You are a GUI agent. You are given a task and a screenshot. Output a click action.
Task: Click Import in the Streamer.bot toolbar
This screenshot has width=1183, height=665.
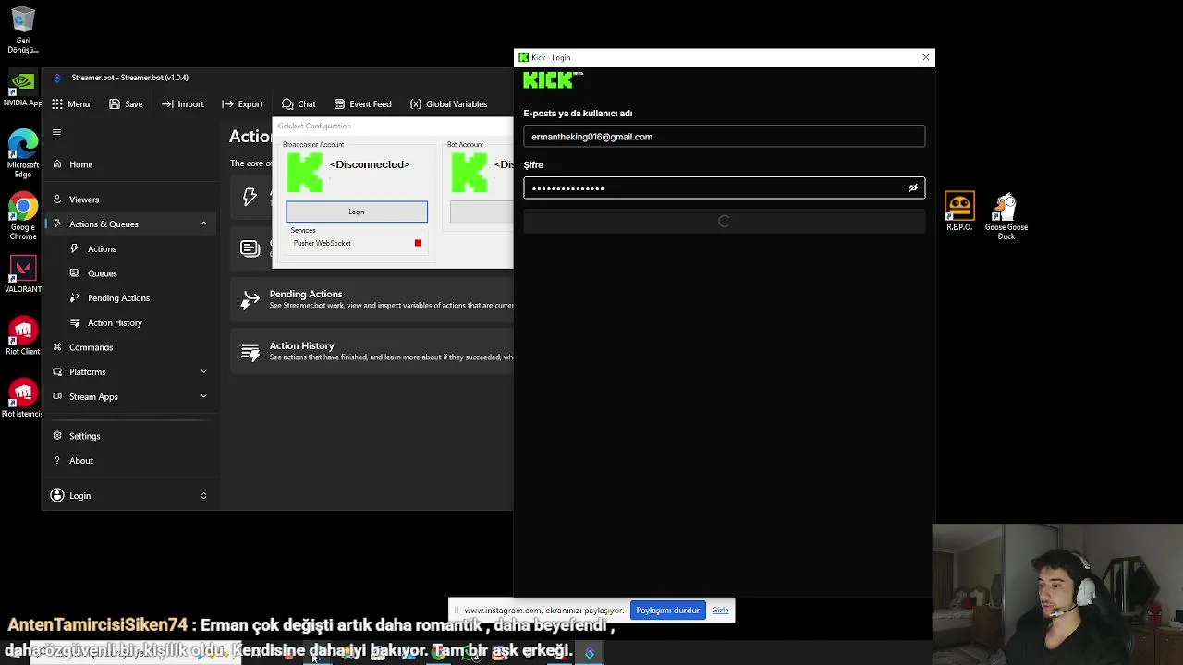[x=182, y=104]
